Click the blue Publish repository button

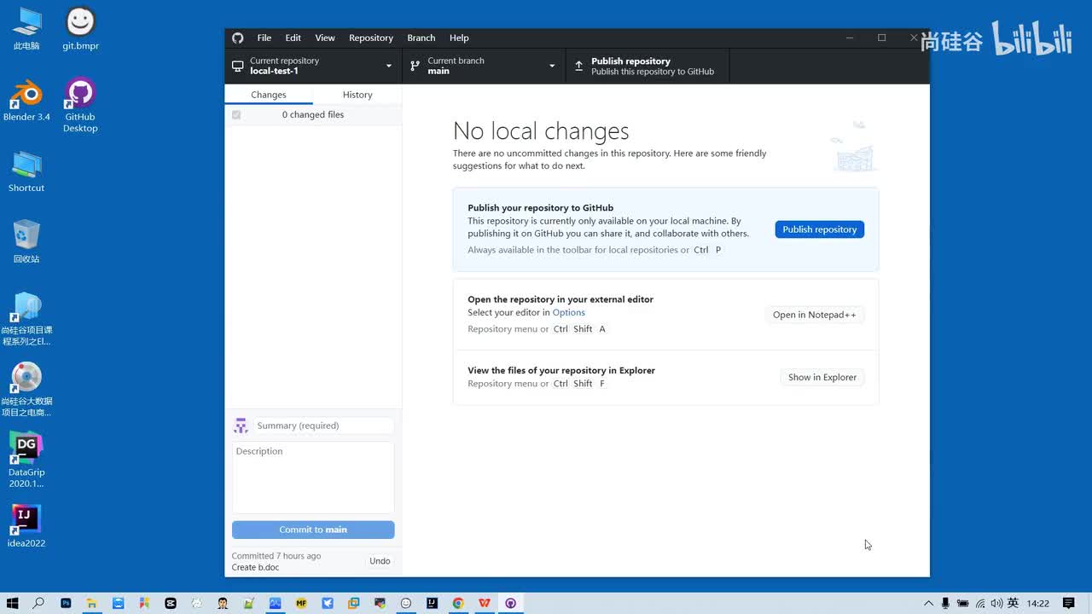819,229
